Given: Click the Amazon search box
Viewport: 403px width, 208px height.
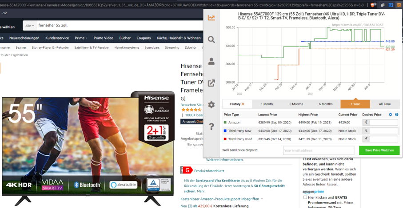Looking at the screenshot, I should point(120,25).
